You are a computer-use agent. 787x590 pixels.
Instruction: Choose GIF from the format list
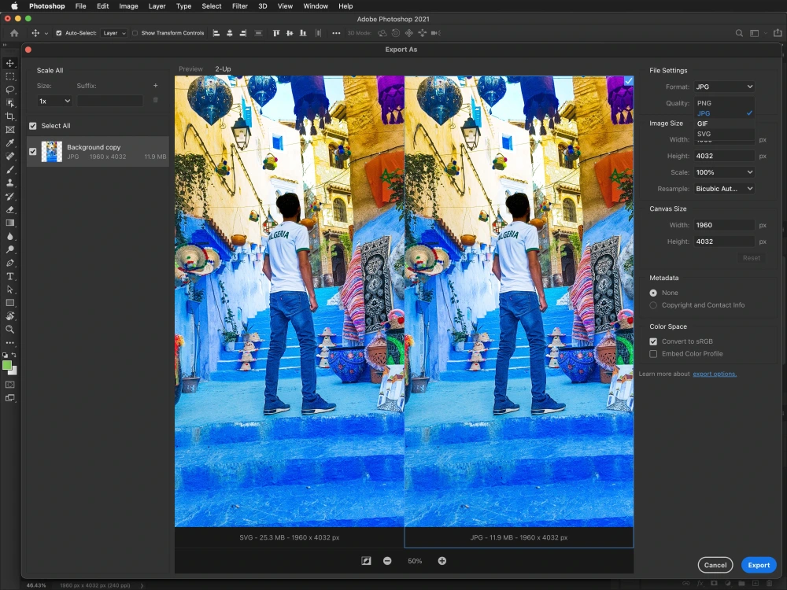(724, 124)
